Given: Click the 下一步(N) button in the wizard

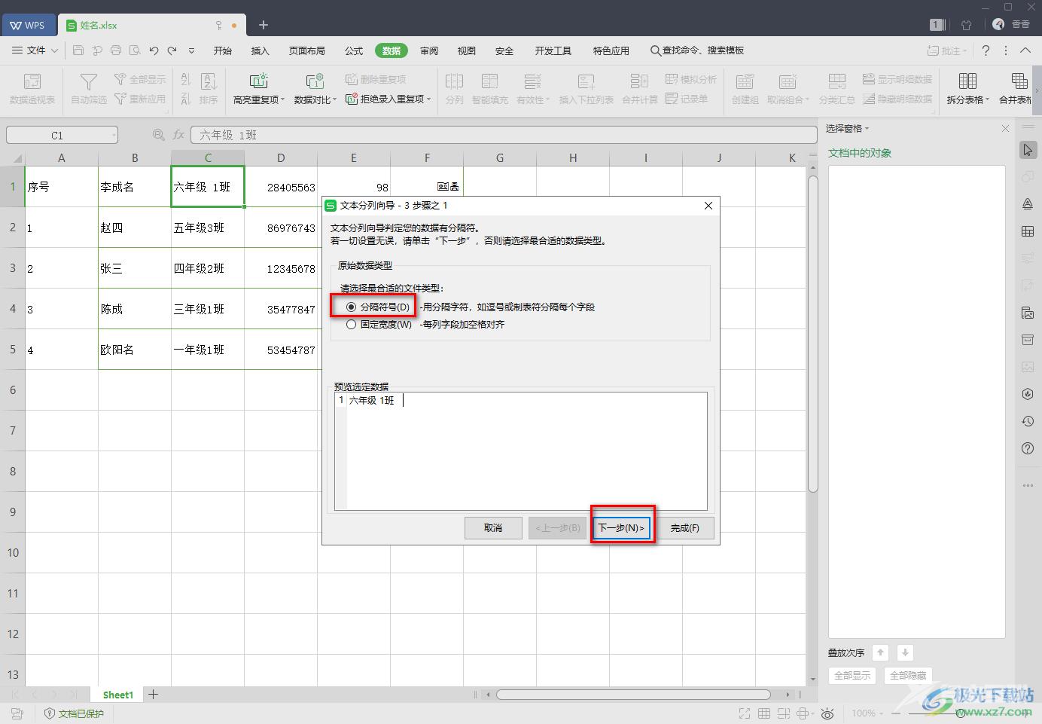Looking at the screenshot, I should 621,527.
